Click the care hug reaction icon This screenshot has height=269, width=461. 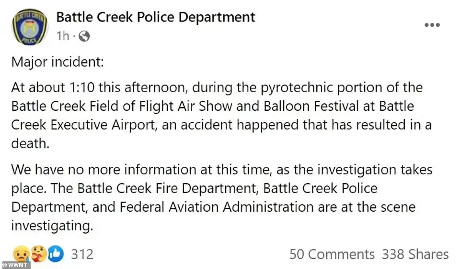point(38,254)
